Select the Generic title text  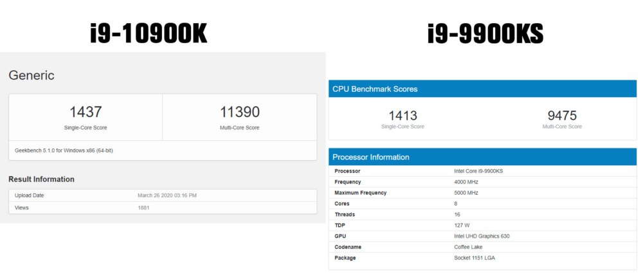tap(32, 75)
